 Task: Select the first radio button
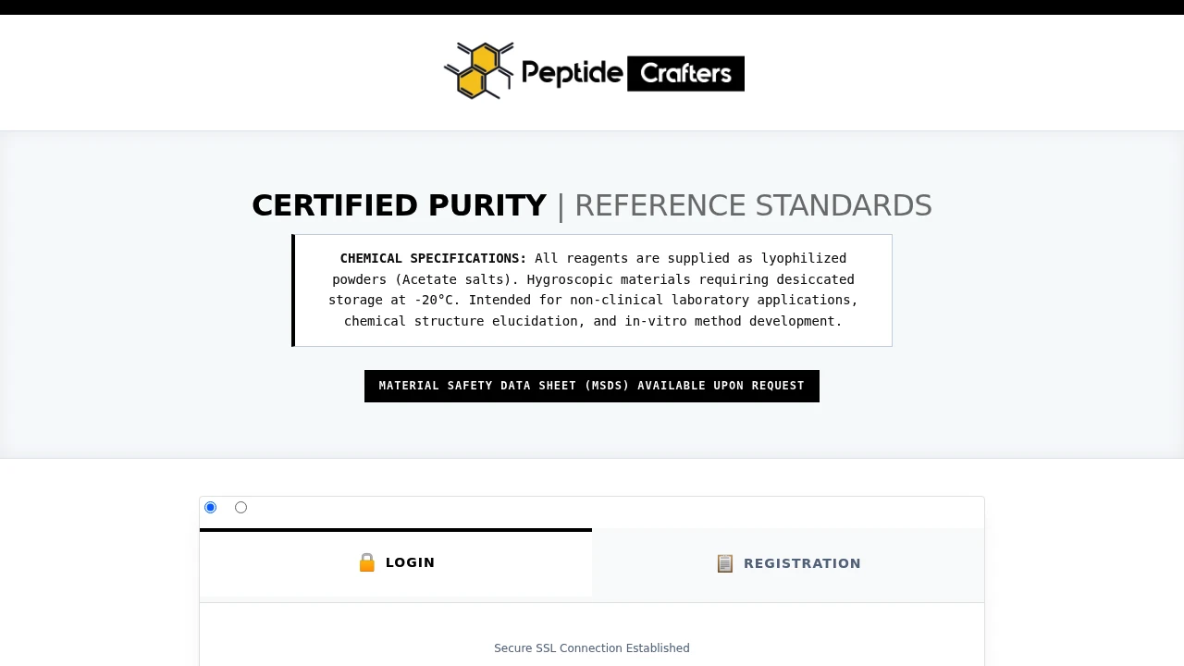(x=210, y=507)
